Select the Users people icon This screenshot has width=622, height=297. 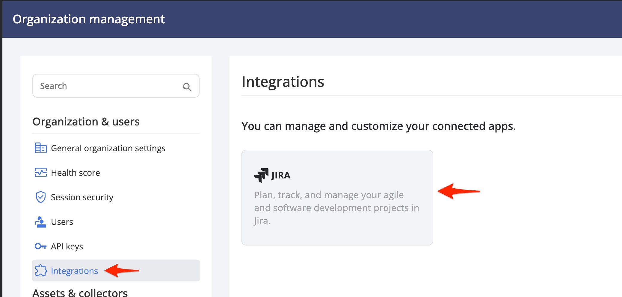point(41,222)
